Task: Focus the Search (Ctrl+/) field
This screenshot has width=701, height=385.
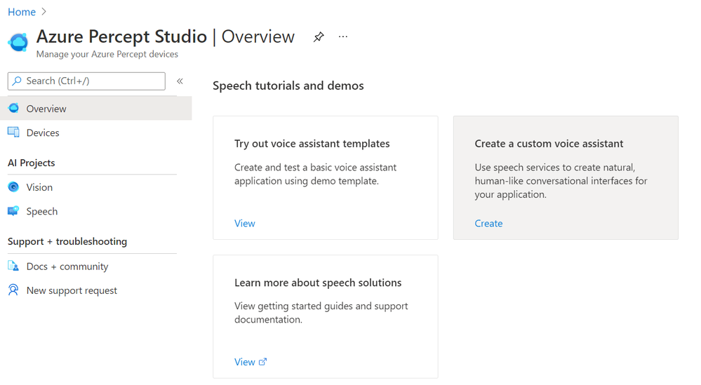Action: coord(86,81)
